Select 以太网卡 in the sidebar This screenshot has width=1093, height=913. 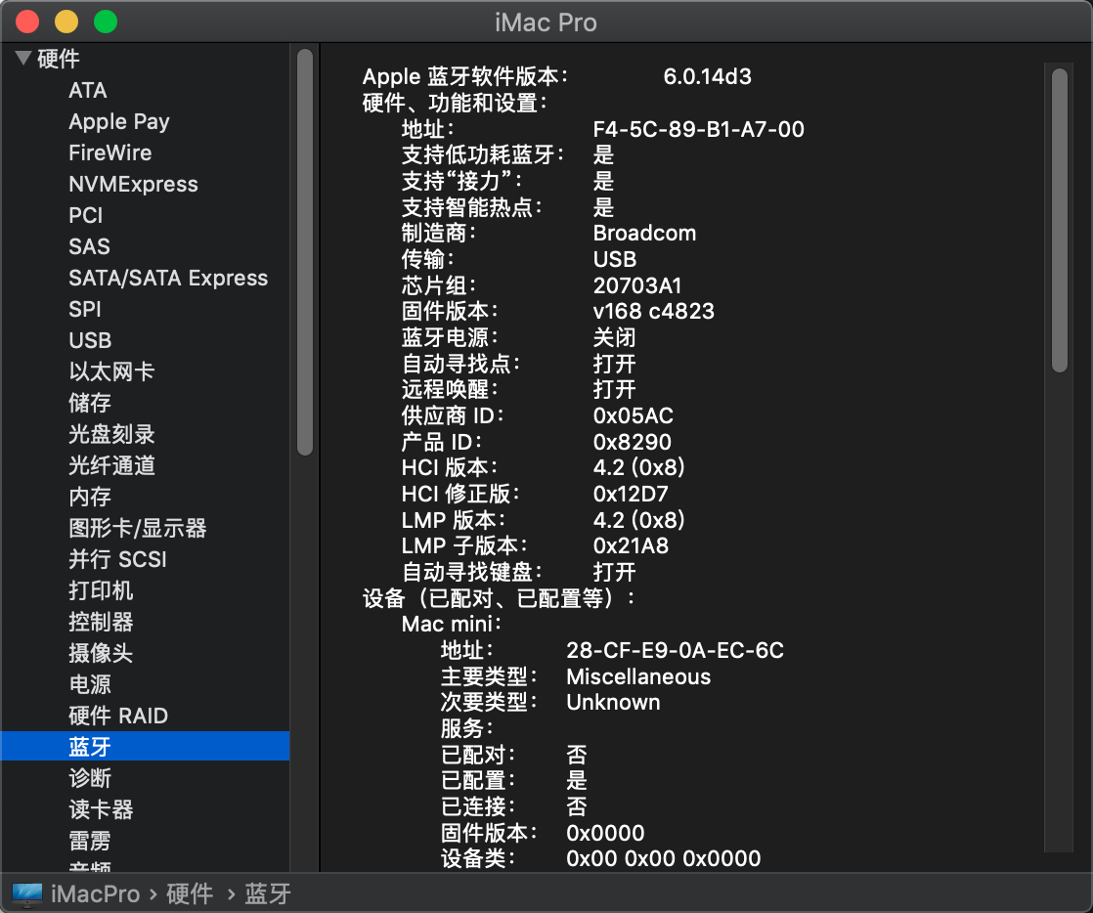point(111,371)
